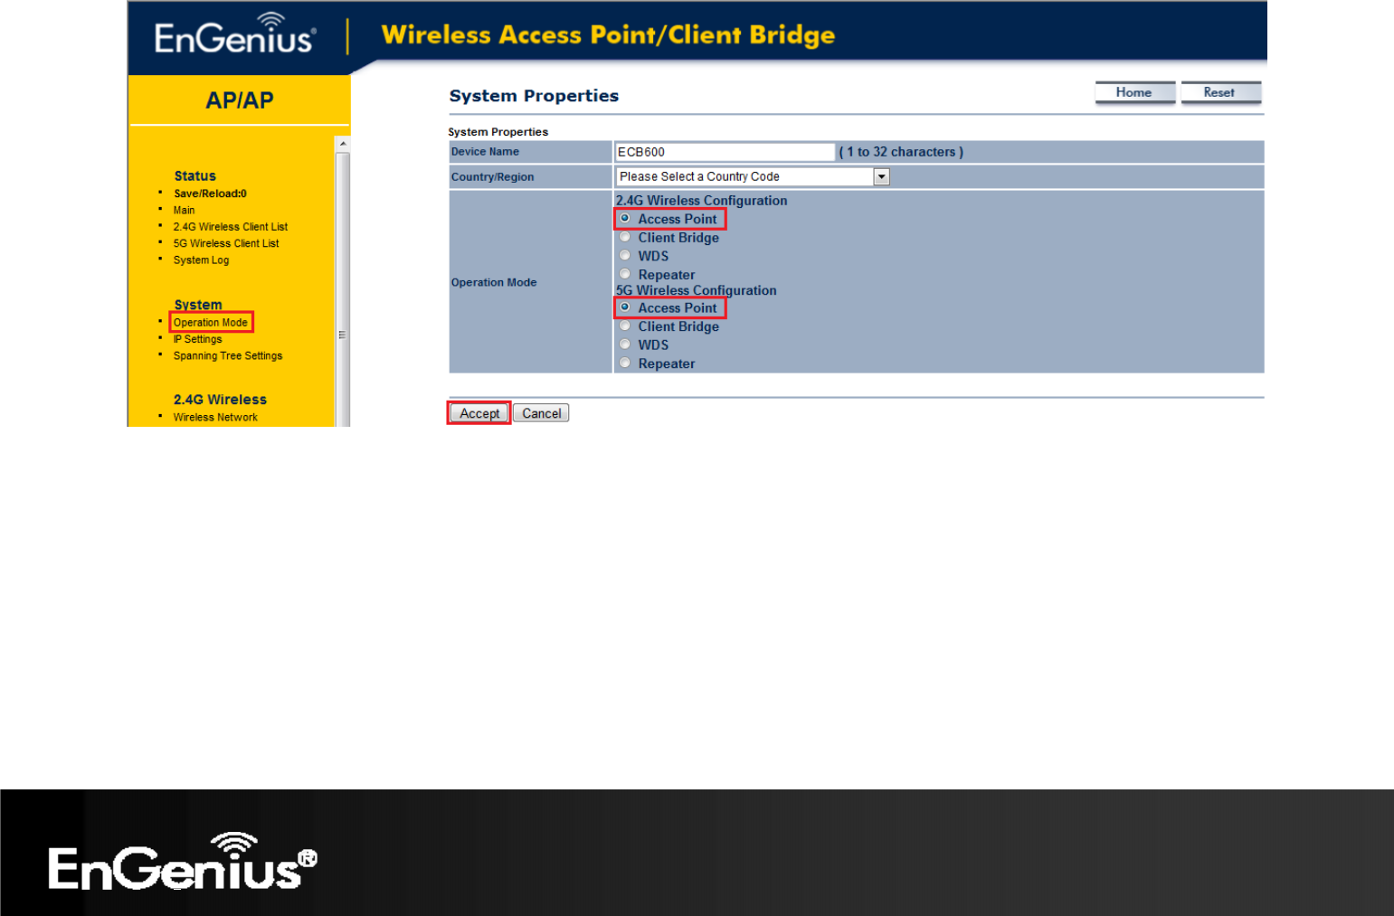This screenshot has height=916, width=1394.
Task: Select 5G Access Point radio button
Action: click(x=625, y=307)
